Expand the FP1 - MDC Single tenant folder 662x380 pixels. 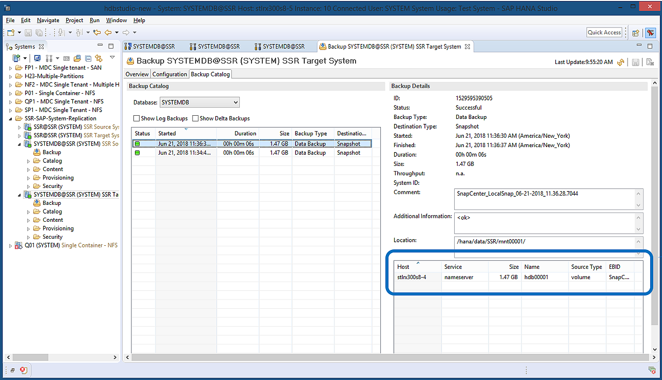click(x=11, y=68)
